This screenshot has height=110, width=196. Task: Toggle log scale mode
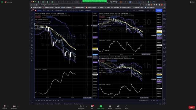coord(154,101)
